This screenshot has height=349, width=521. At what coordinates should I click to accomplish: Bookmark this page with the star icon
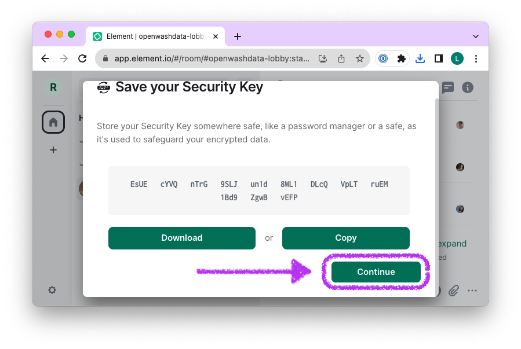360,58
